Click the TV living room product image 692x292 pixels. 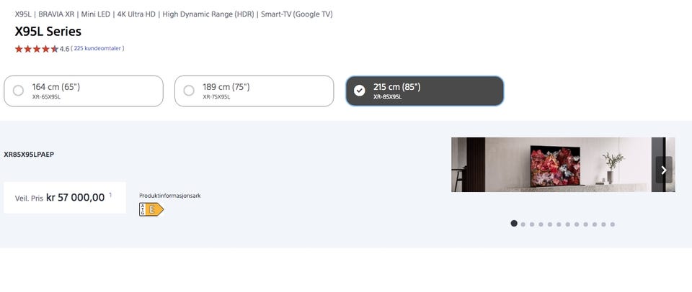(x=551, y=165)
